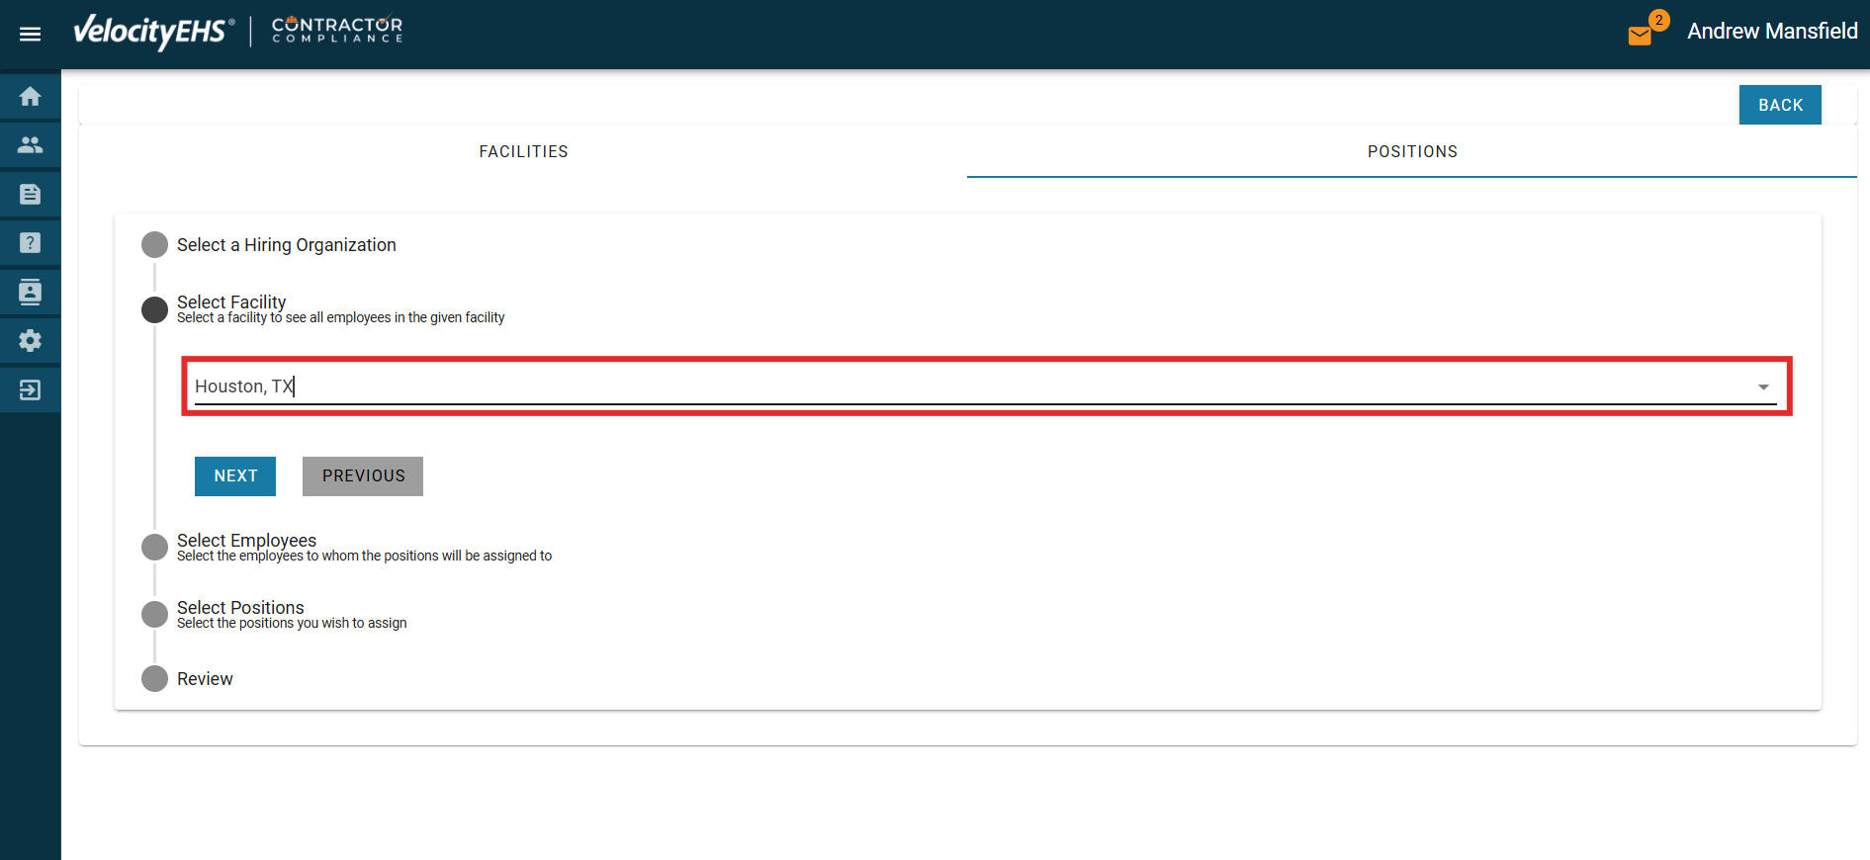Click the Previous button
This screenshot has width=1870, height=860.
coord(363,476)
